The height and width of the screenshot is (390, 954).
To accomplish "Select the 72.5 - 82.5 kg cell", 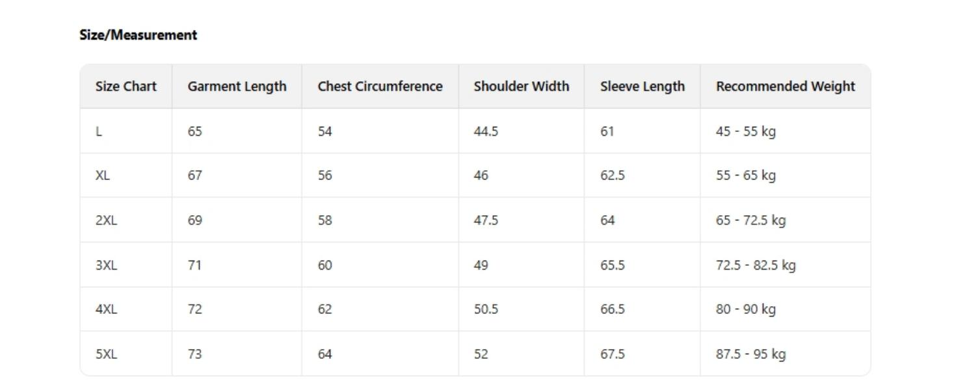I will coord(755,265).
